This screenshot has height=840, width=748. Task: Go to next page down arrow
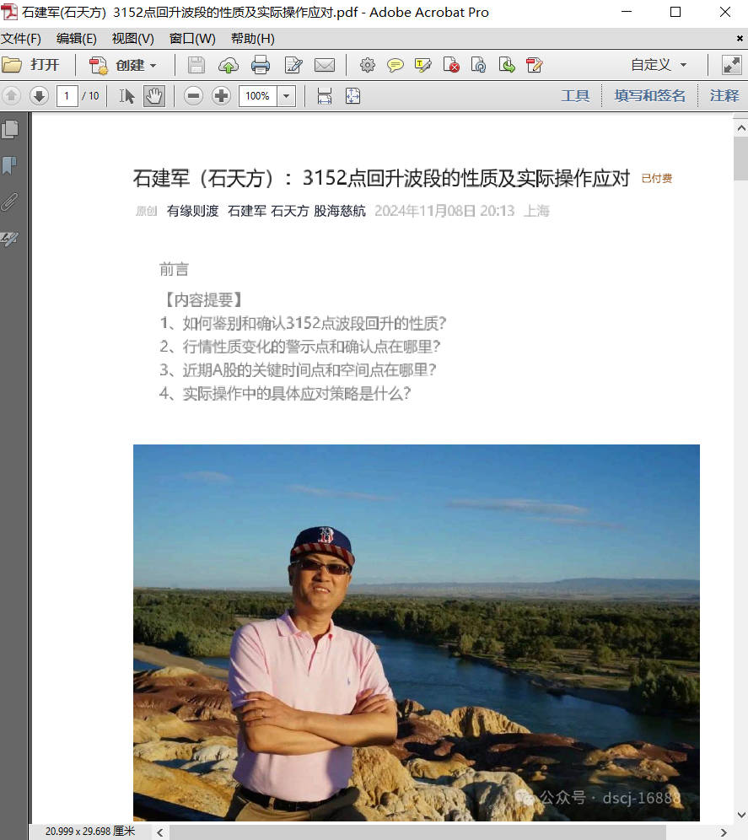[x=39, y=96]
